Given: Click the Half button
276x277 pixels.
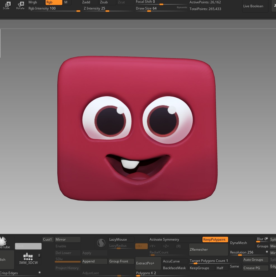Looking at the screenshot, I should (x=222, y=268).
